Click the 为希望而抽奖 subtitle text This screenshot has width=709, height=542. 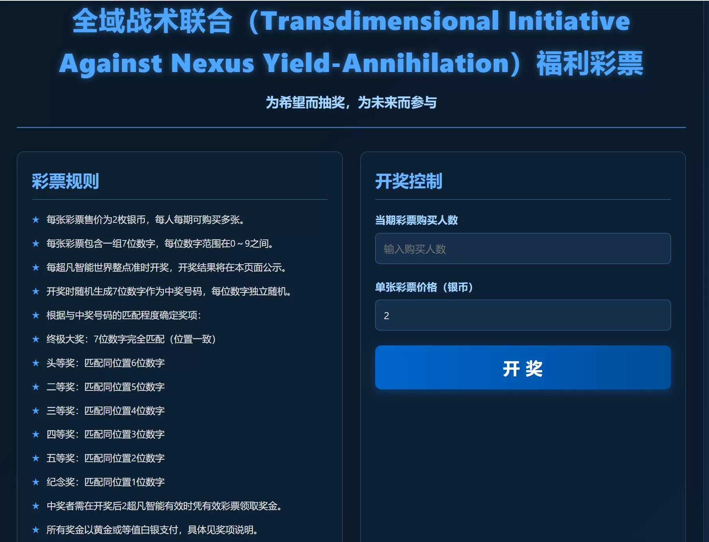coord(351,103)
